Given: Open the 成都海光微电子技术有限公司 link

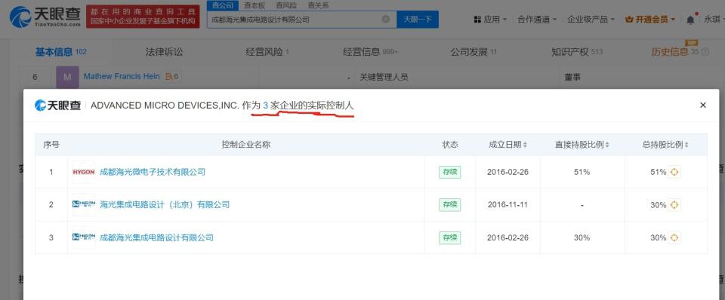Looking at the screenshot, I should coord(153,172).
